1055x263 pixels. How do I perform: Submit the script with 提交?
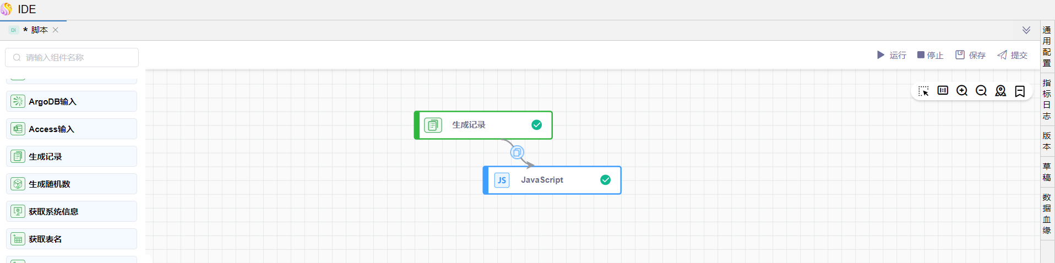click(x=1013, y=55)
